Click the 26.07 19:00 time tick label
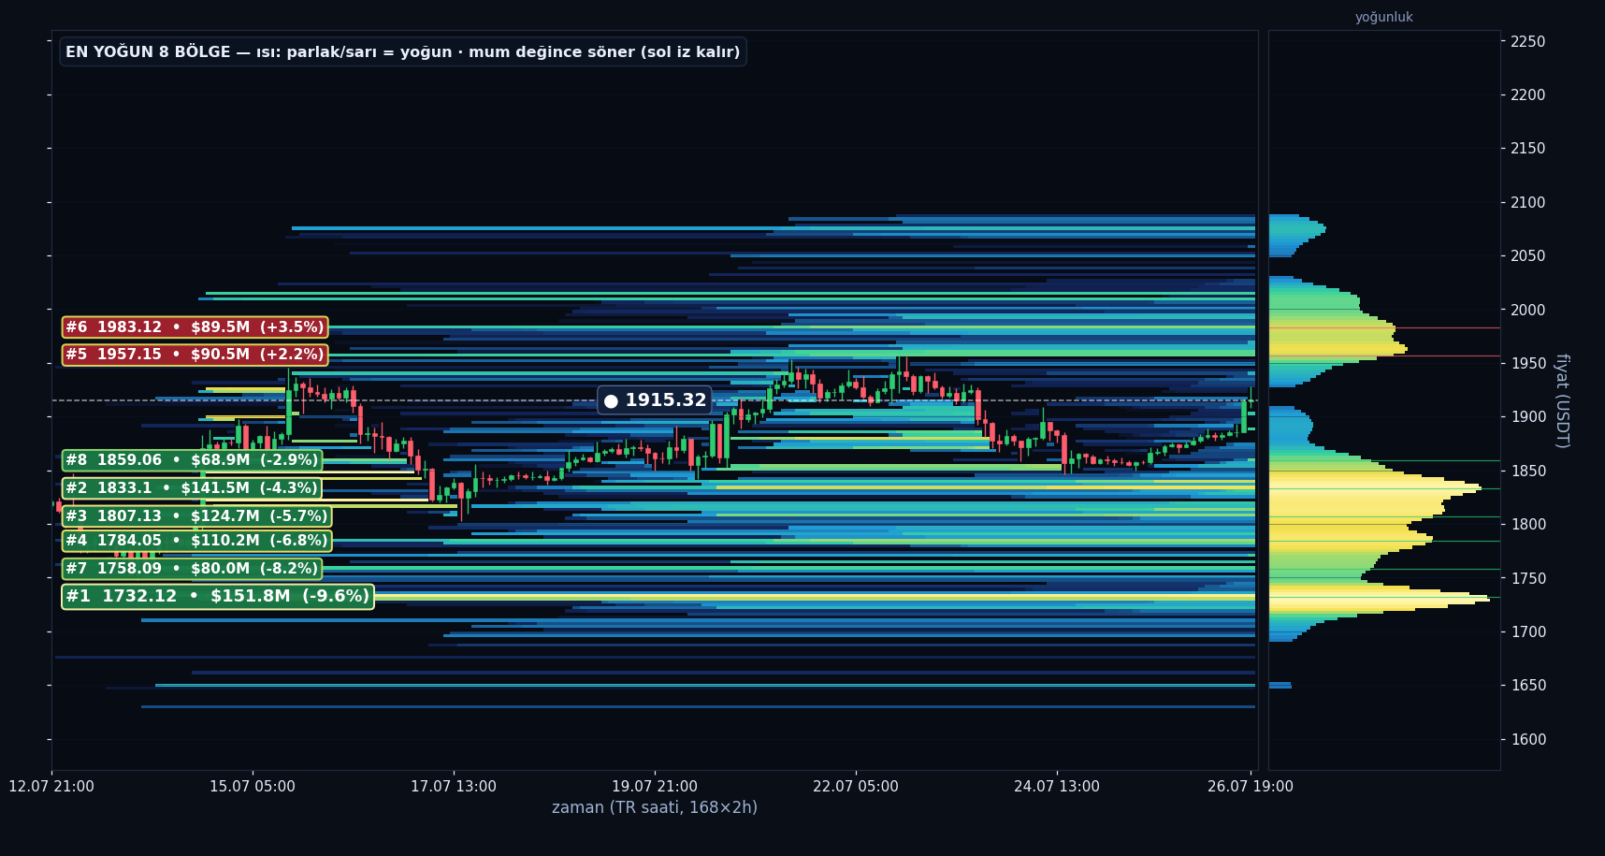Screen dimensions: 1605x856 point(1251,787)
